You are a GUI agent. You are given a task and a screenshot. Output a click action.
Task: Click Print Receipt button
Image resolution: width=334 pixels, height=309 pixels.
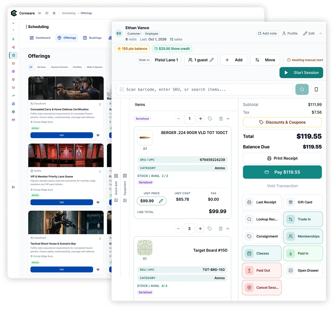282,158
